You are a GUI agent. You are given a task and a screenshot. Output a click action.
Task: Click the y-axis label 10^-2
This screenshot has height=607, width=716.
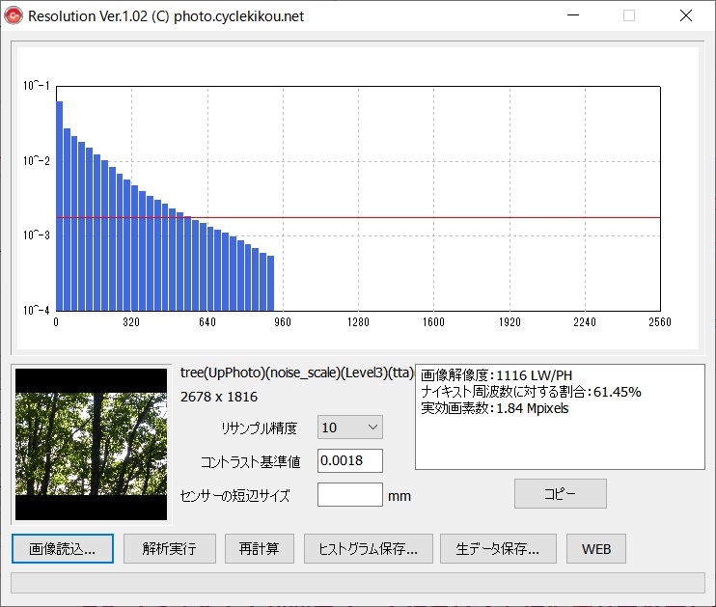37,161
